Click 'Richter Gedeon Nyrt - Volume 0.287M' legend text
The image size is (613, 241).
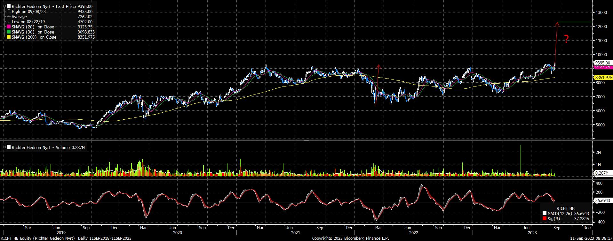[48, 147]
